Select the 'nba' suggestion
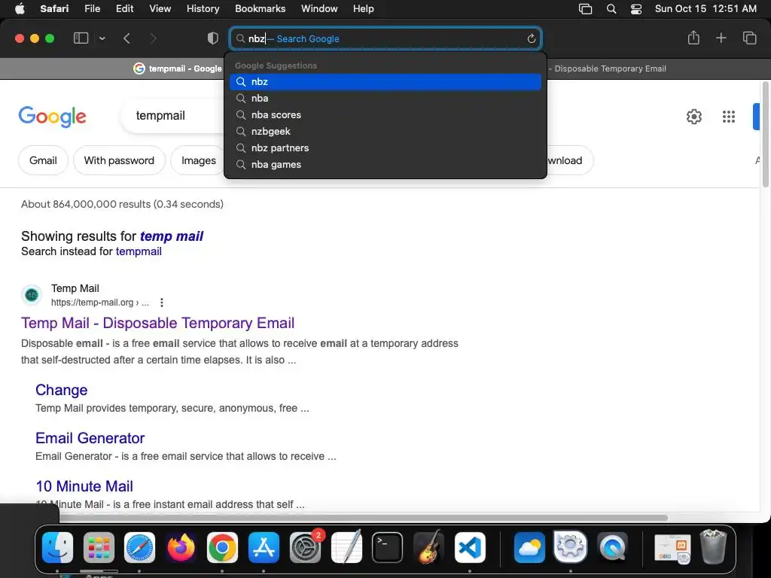Screen dimensions: 771x578 coord(385,99)
